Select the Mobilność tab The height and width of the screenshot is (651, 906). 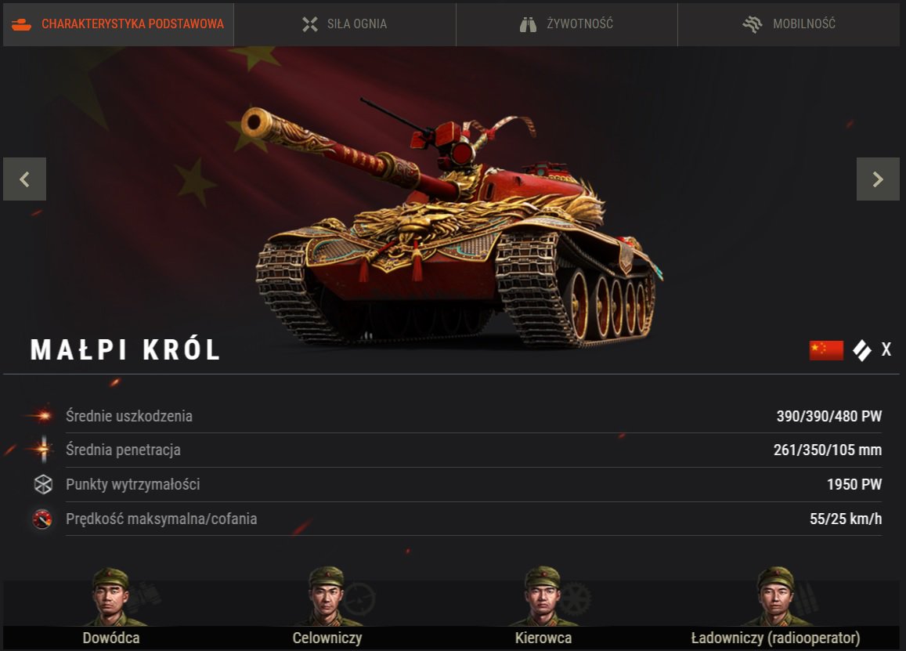789,24
